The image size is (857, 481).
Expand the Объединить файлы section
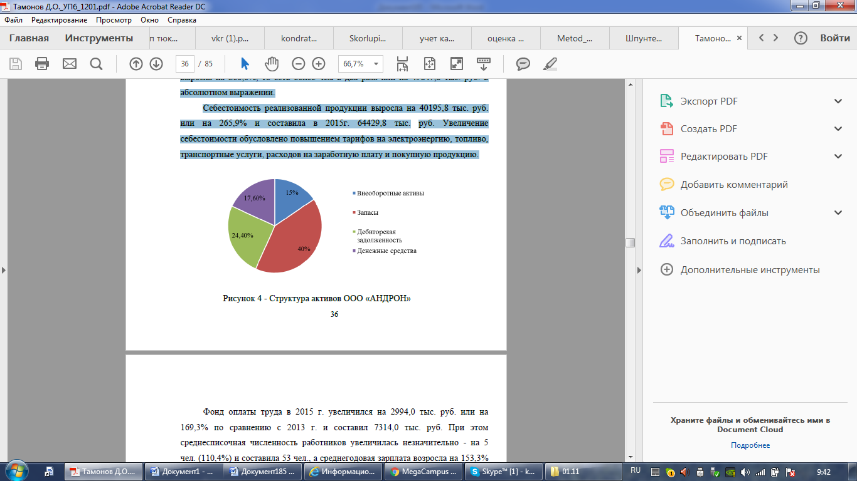point(838,213)
